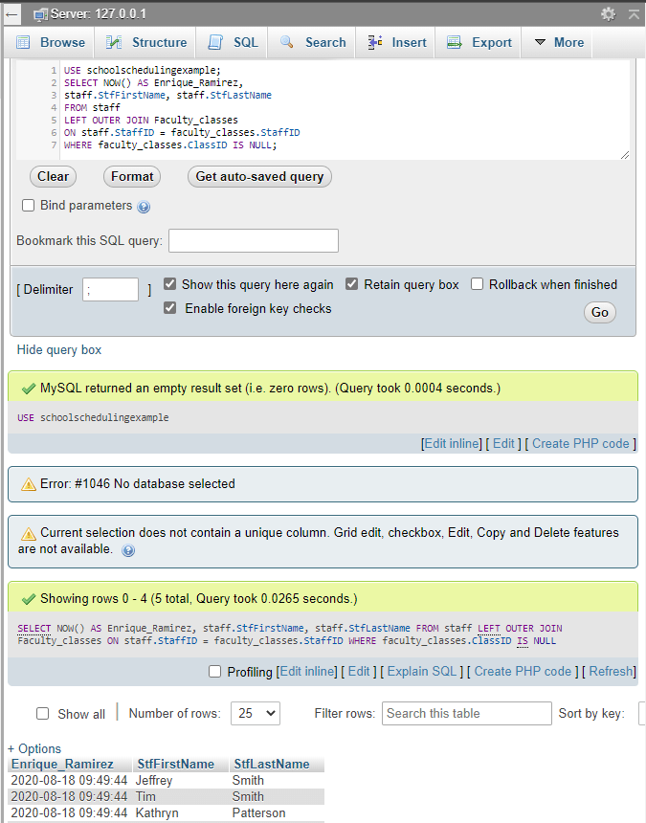This screenshot has width=646, height=823.
Task: Click the No database selected warning icon
Action: tap(29, 484)
